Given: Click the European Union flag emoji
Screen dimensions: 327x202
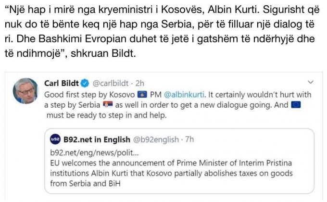Looking at the screenshot, I should (x=296, y=105).
